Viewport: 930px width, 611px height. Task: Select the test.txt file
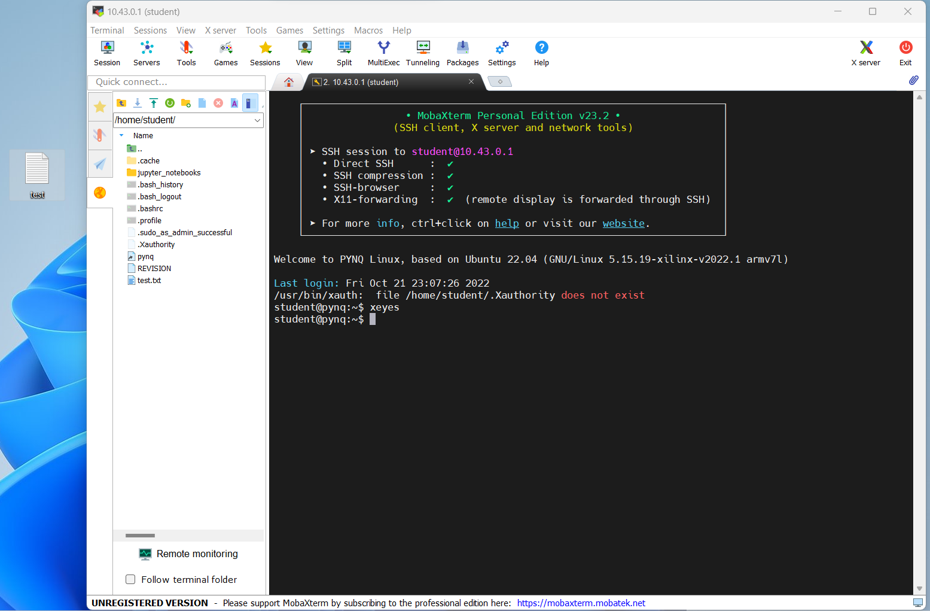pos(144,281)
